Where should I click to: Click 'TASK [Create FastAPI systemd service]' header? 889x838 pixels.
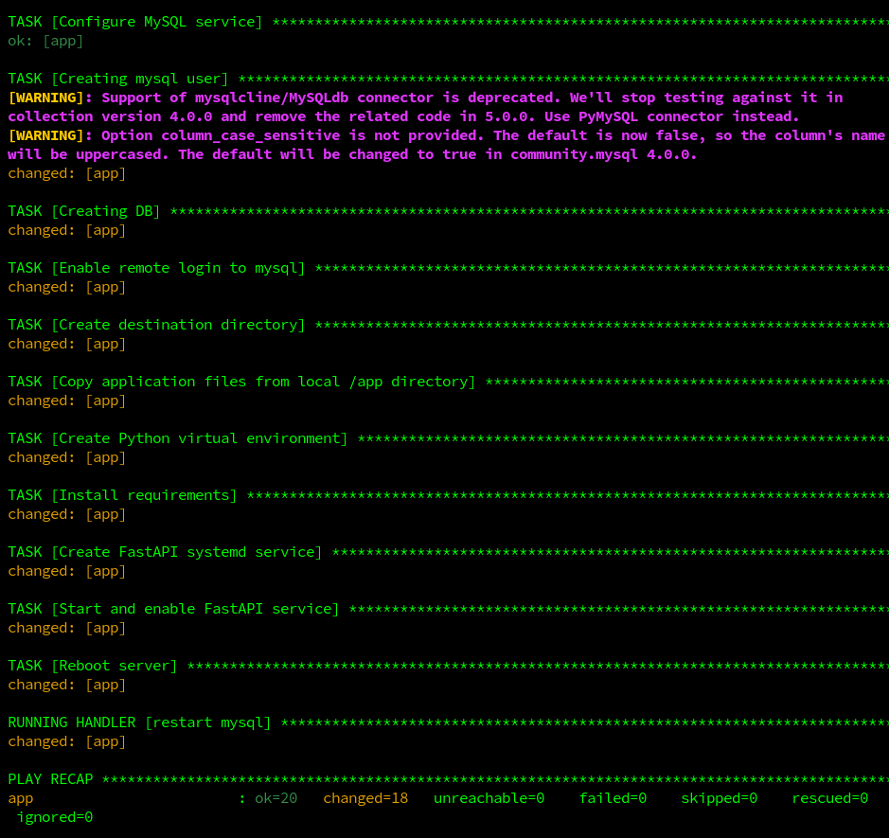[x=165, y=552]
